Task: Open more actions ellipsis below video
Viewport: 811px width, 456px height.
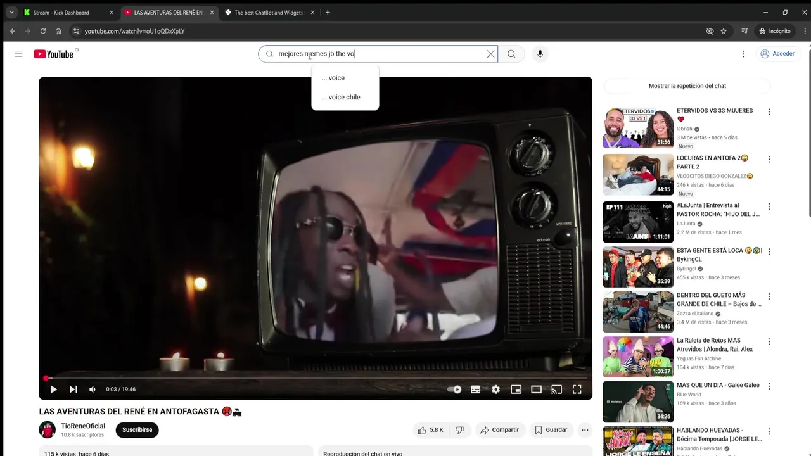Action: click(585, 430)
